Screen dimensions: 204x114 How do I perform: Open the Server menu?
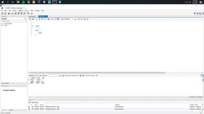click(26, 10)
